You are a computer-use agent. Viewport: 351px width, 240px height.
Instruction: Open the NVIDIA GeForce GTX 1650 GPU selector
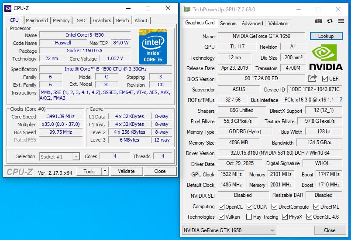click(229, 230)
